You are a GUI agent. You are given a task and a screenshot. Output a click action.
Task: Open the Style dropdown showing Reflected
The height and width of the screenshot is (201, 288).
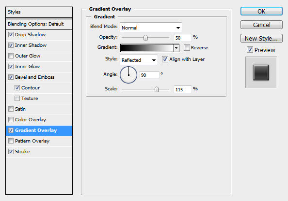(139, 60)
